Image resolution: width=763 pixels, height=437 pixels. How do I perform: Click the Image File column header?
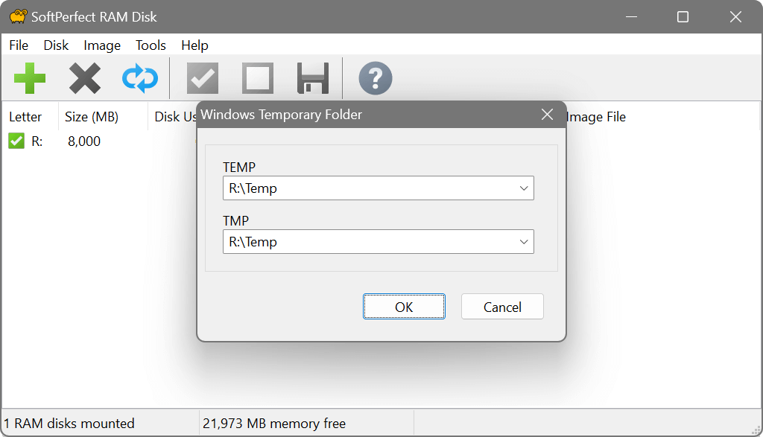(x=596, y=117)
